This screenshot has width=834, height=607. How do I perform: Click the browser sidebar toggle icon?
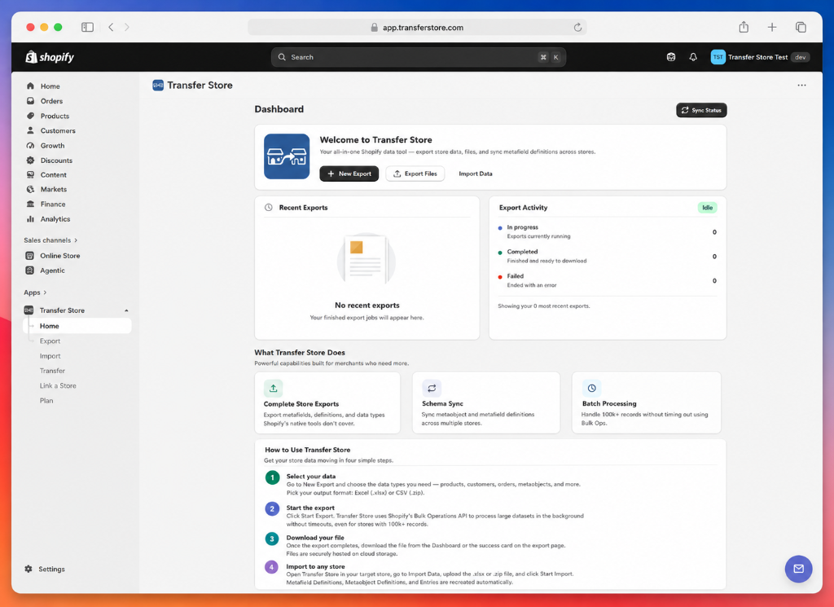(87, 27)
